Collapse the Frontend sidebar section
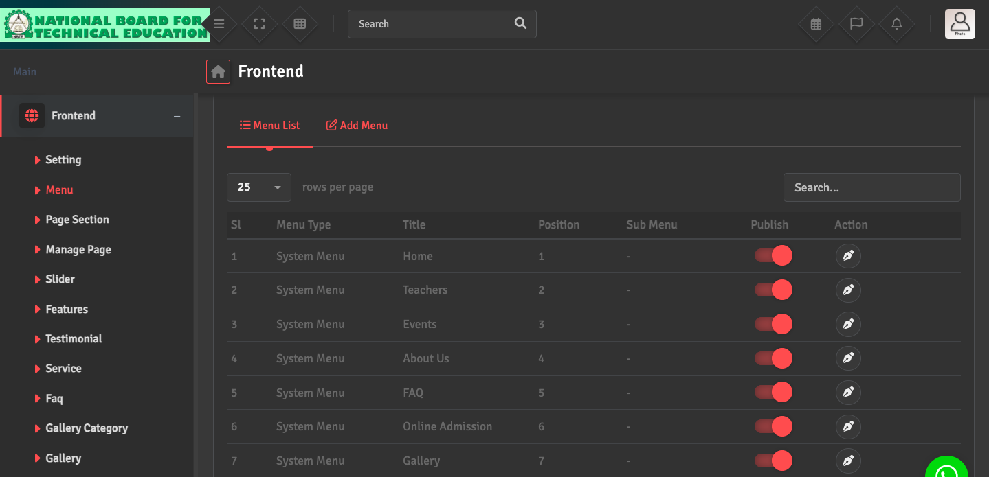The image size is (989, 477). click(x=177, y=116)
